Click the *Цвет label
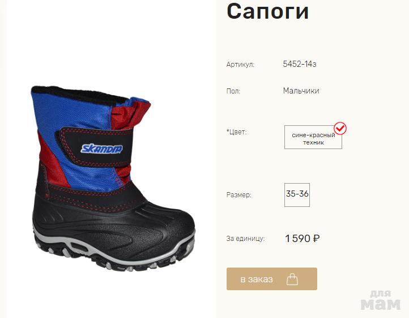The width and height of the screenshot is (409, 318). click(x=236, y=132)
